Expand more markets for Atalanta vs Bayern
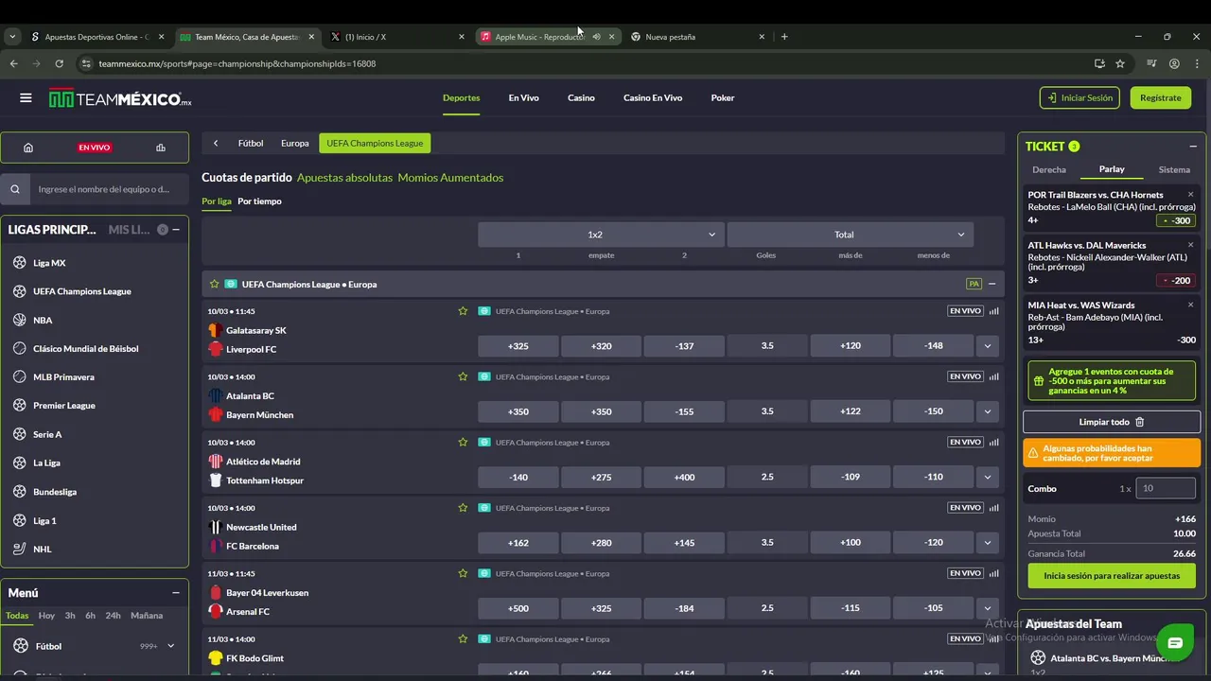The width and height of the screenshot is (1211, 681). click(x=988, y=411)
